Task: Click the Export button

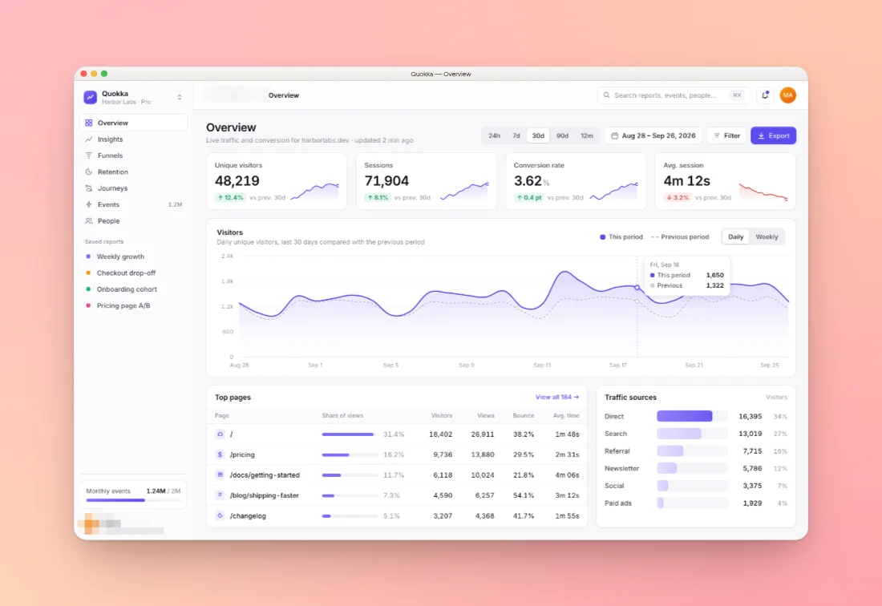Action: pos(773,136)
